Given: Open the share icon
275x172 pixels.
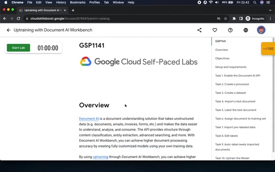Looking at the screenshot, I should click(x=200, y=30).
